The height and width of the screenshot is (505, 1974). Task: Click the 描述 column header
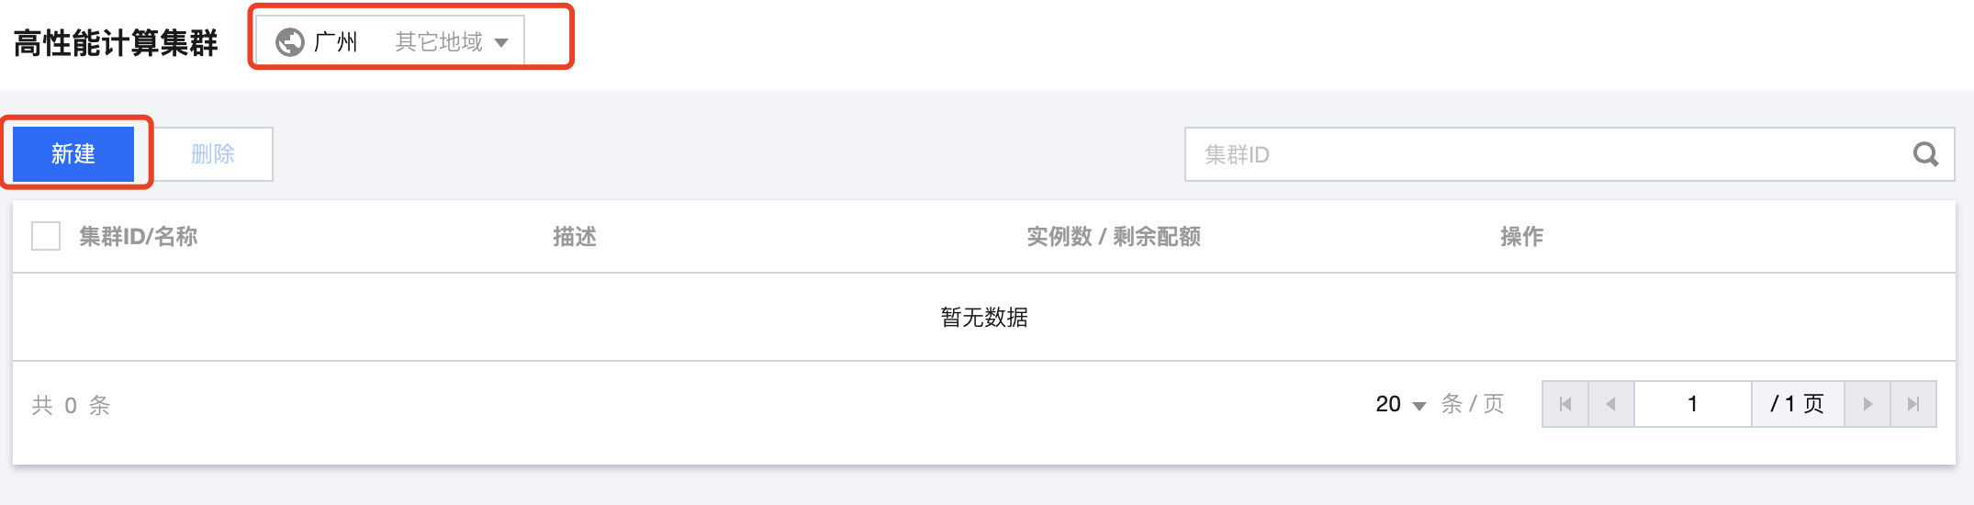tap(575, 237)
